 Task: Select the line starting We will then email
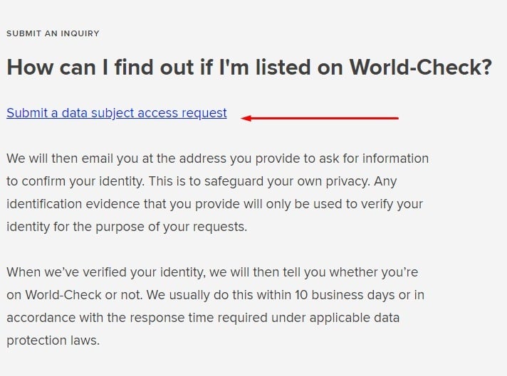[x=218, y=159]
